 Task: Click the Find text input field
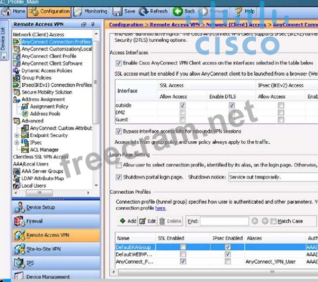(x=224, y=221)
